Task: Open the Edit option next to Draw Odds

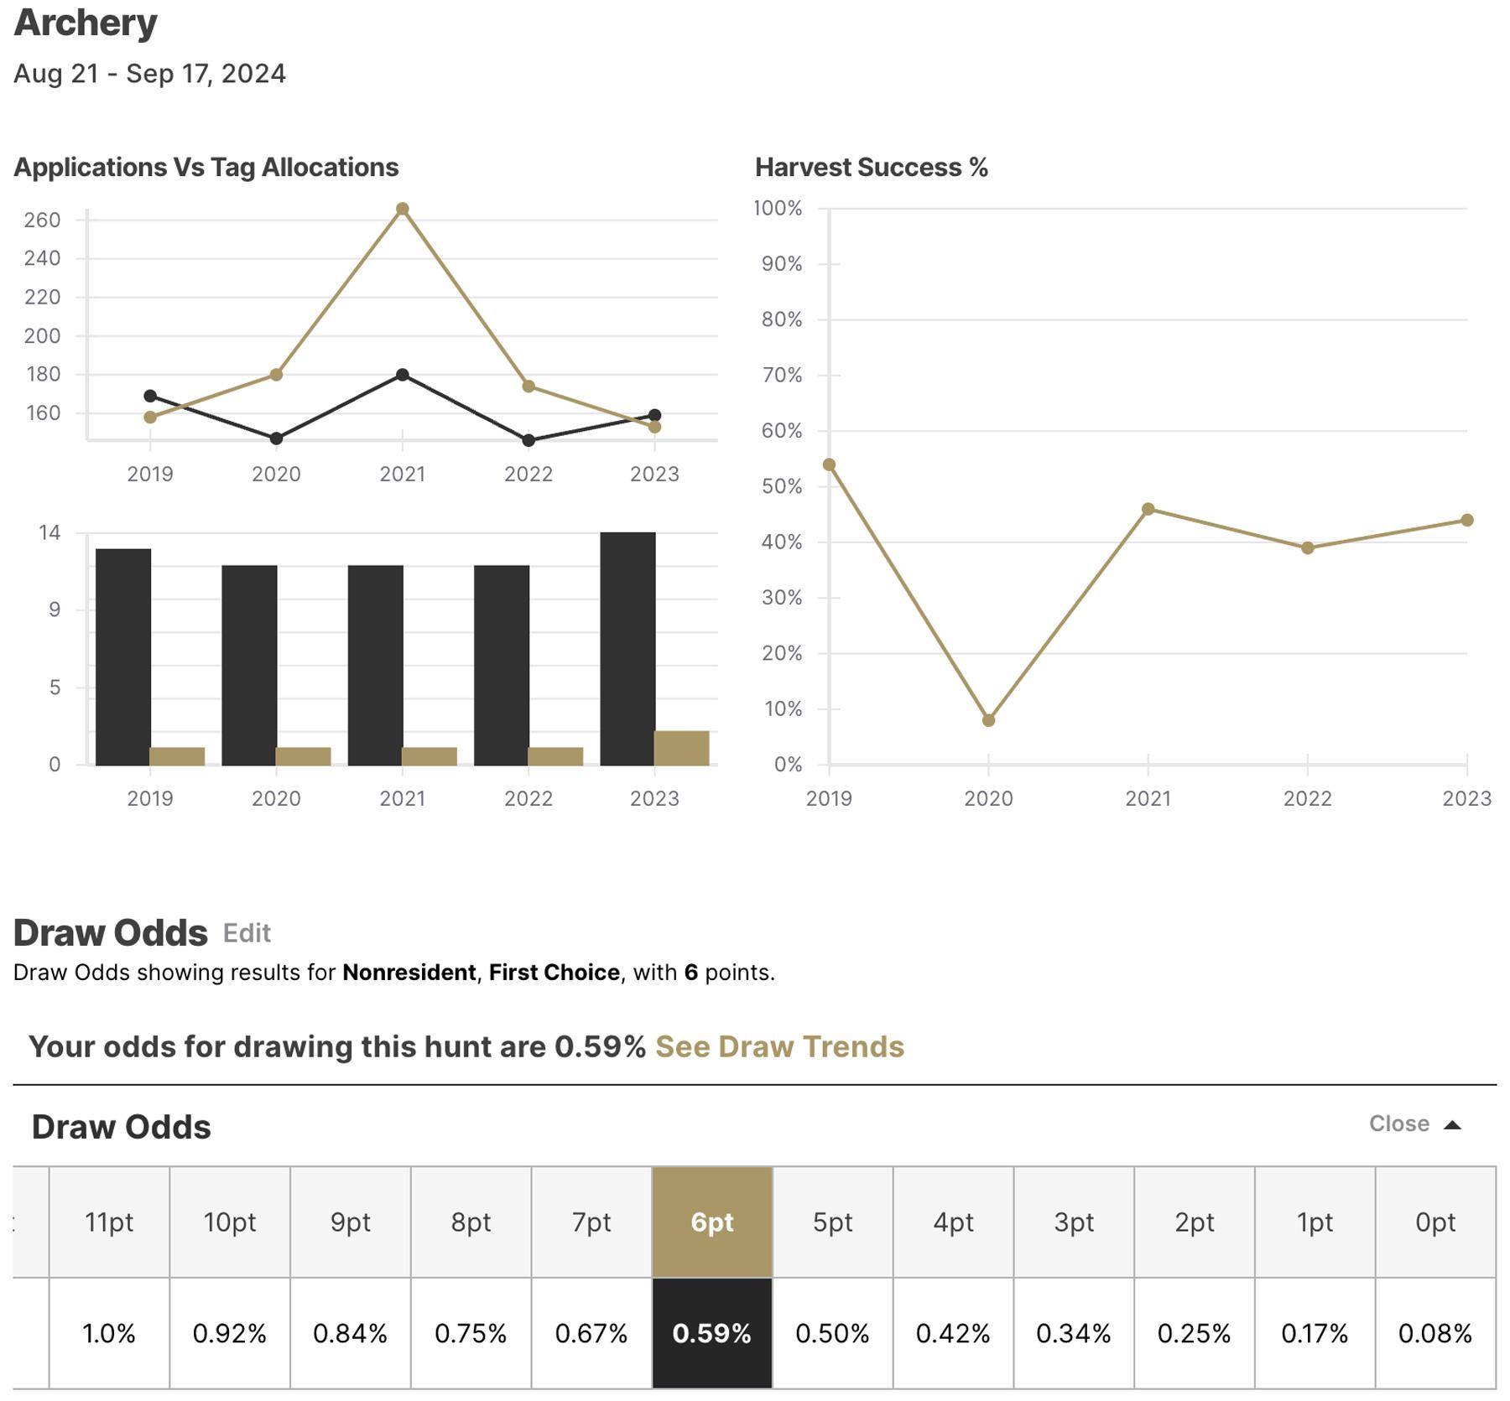Action: [x=246, y=933]
